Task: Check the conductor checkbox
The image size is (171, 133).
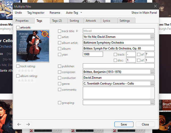Action: click(x=60, y=78)
